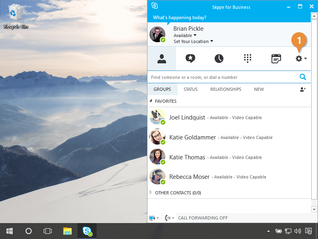Open the Windows Start menu
Screen dimensions: 318x239
9,231
